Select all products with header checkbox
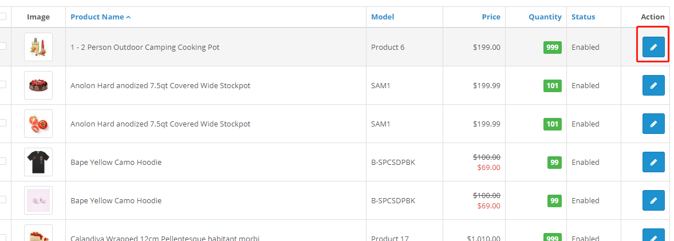 pos(3,17)
